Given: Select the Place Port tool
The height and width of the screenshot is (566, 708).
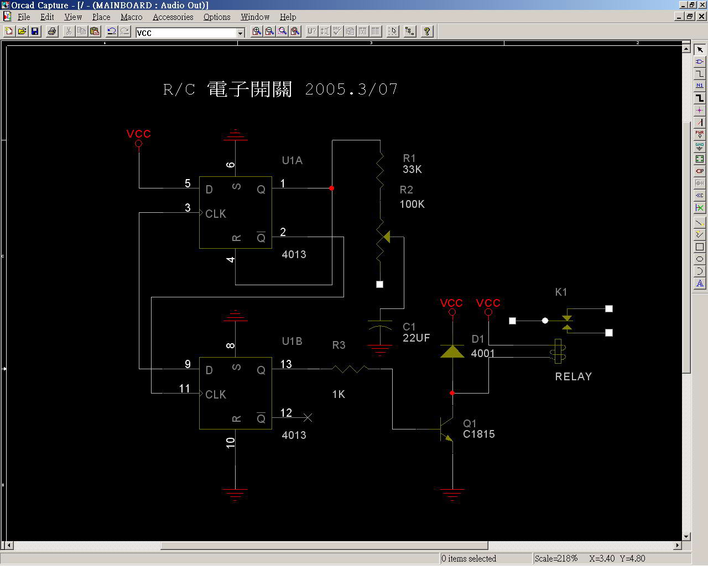Looking at the screenshot, I should [700, 171].
